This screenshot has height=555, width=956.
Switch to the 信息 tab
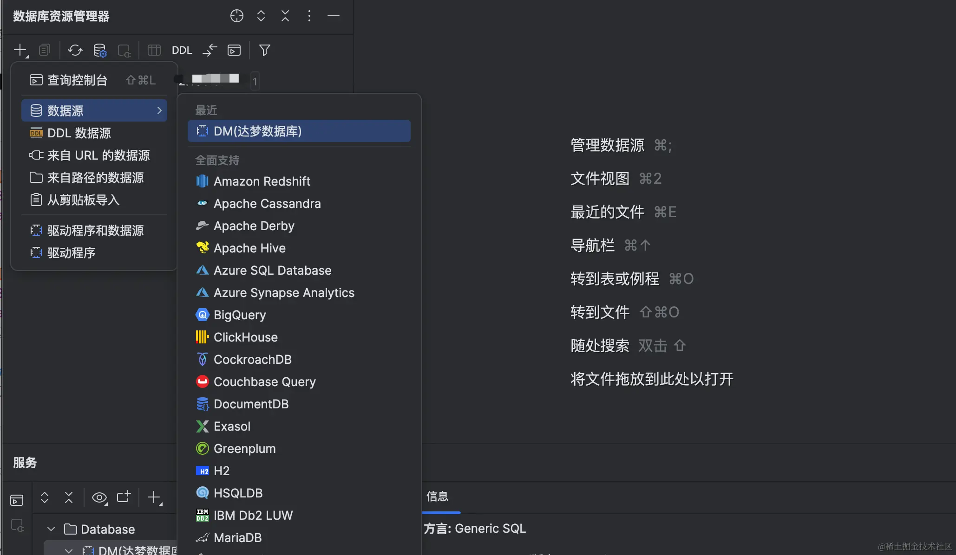438,497
